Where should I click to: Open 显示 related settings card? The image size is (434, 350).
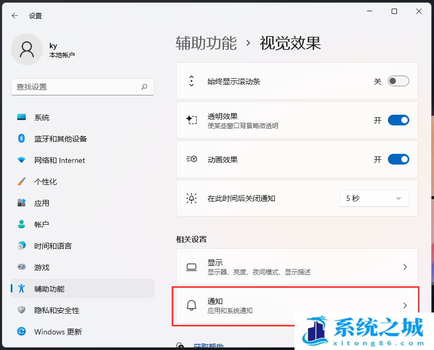[x=297, y=267]
